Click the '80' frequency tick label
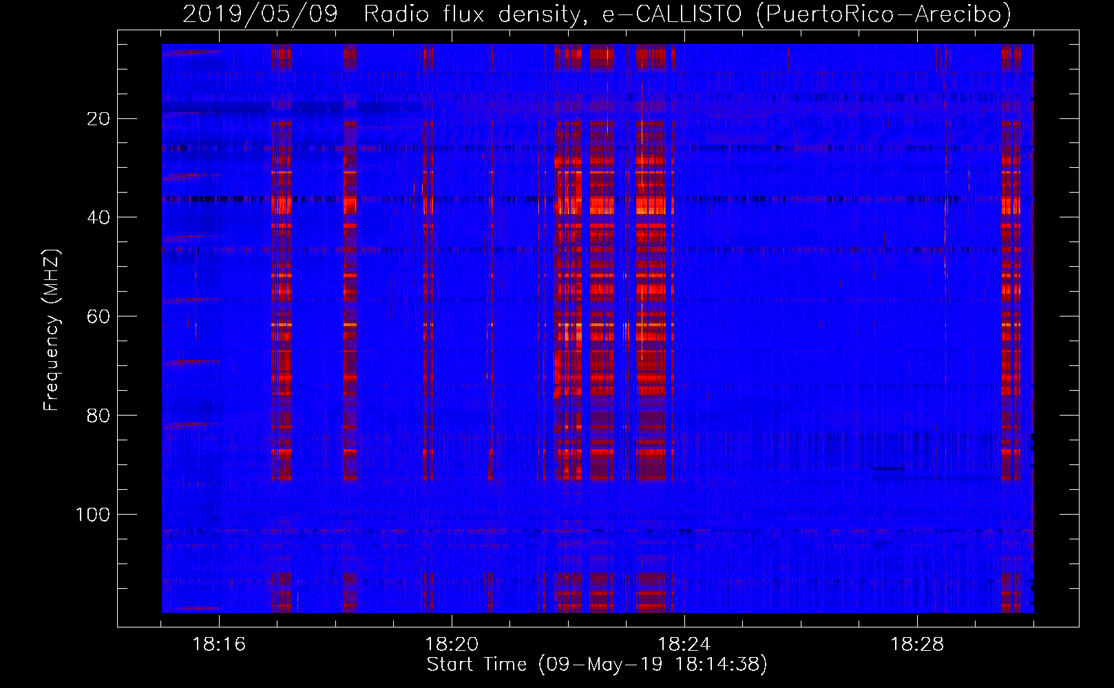This screenshot has height=688, width=1114. point(98,416)
